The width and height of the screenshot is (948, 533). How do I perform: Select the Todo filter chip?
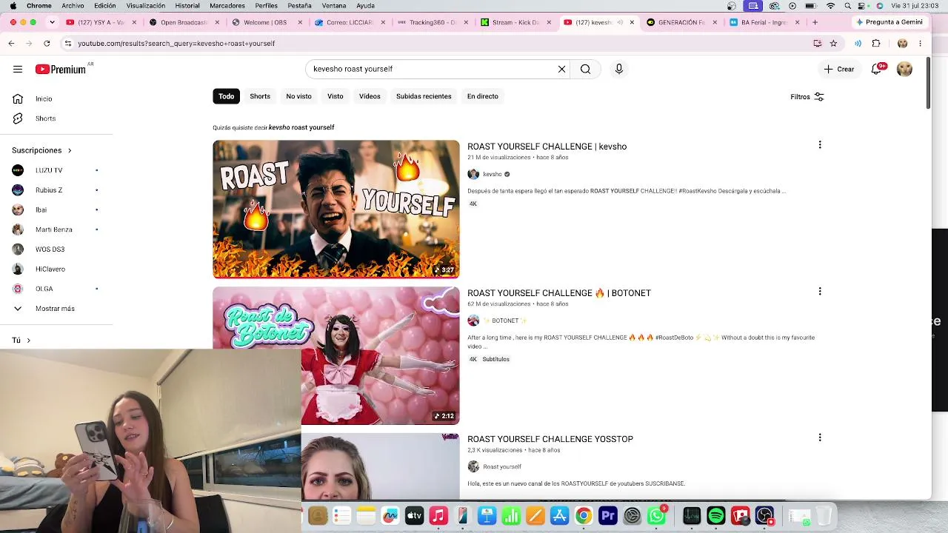pyautogui.click(x=226, y=96)
